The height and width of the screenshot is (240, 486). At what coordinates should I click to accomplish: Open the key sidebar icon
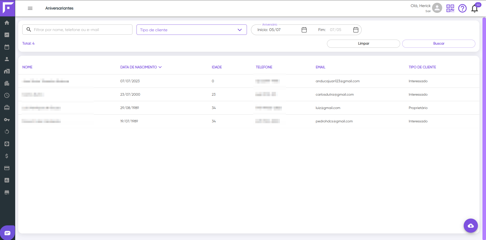pos(7,120)
